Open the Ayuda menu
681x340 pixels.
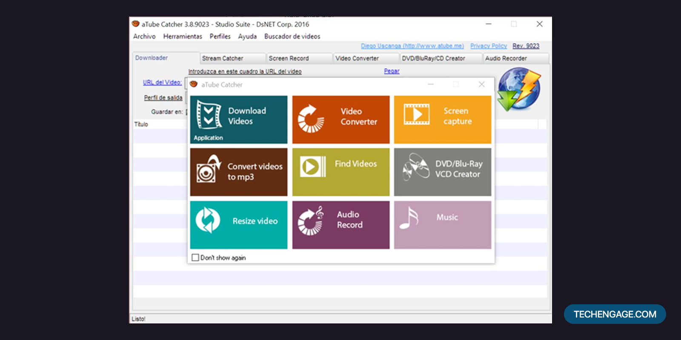[x=247, y=37]
